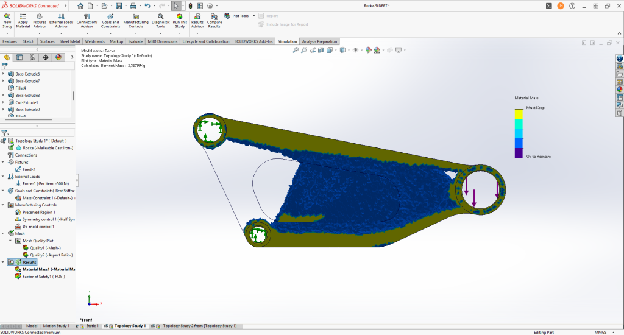Open the Analysis Preparation tab
Image resolution: width=624 pixels, height=335 pixels.
(x=319, y=41)
